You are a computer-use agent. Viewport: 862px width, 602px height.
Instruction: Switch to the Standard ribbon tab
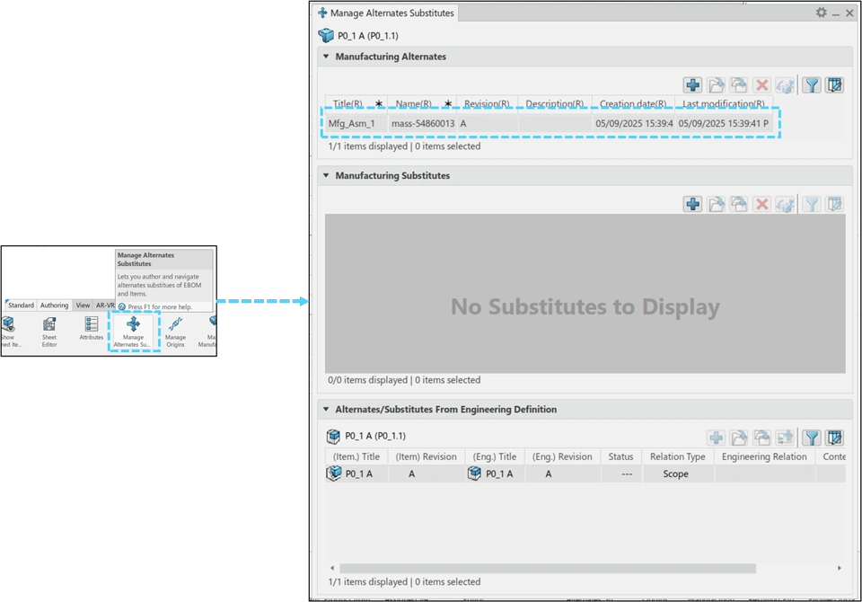[21, 305]
